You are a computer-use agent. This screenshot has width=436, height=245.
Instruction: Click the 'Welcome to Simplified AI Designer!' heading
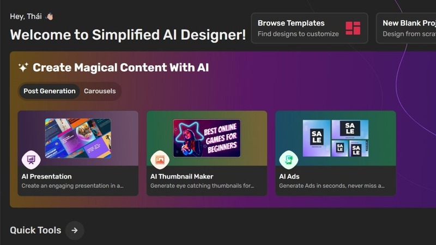(x=128, y=35)
